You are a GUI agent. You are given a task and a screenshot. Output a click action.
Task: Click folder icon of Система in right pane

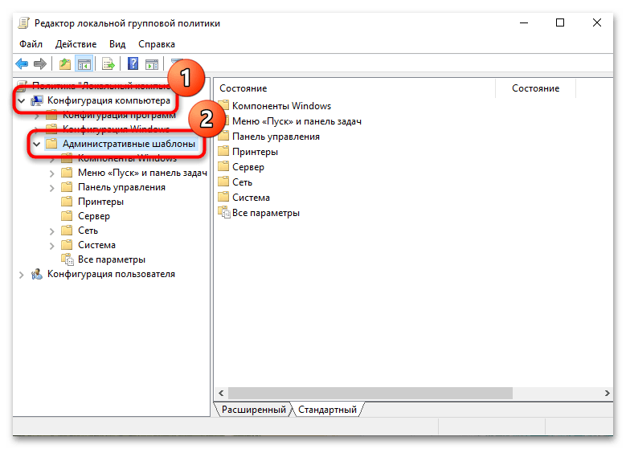point(223,197)
